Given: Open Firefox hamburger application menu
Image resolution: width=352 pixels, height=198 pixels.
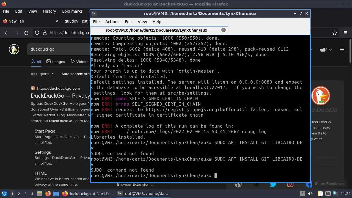Looking at the screenshot, I should click(345, 33).
